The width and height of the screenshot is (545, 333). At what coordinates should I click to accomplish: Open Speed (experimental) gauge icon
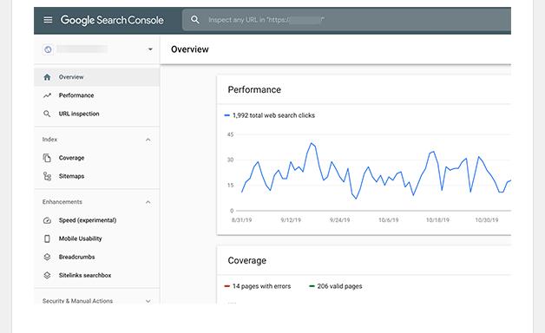pos(47,220)
